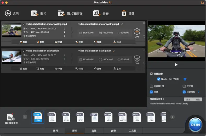Enable the high quality engine (高畫質引擎) checkbox
The image size is (206, 136).
151,86
